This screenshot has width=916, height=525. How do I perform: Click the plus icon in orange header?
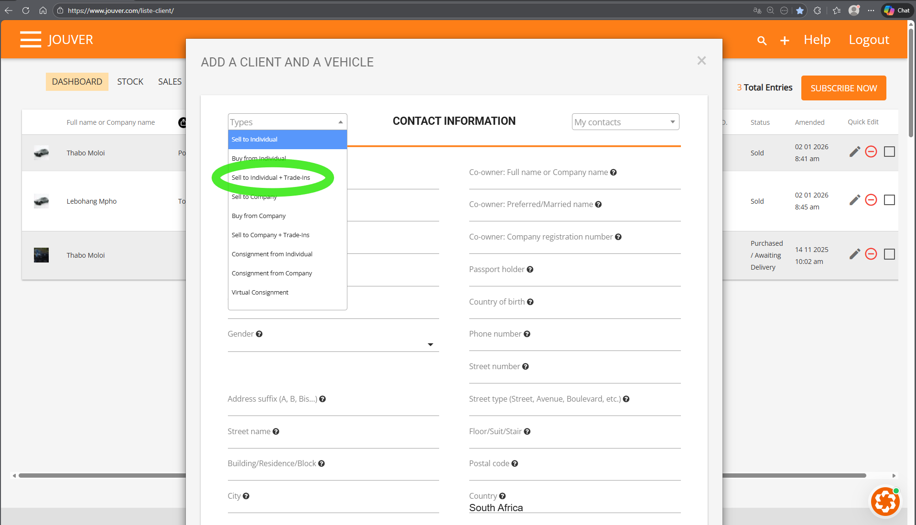point(785,41)
